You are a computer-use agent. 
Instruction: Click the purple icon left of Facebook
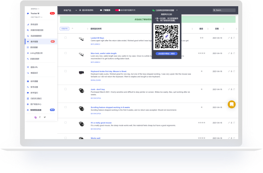pyautogui.click(x=35, y=118)
